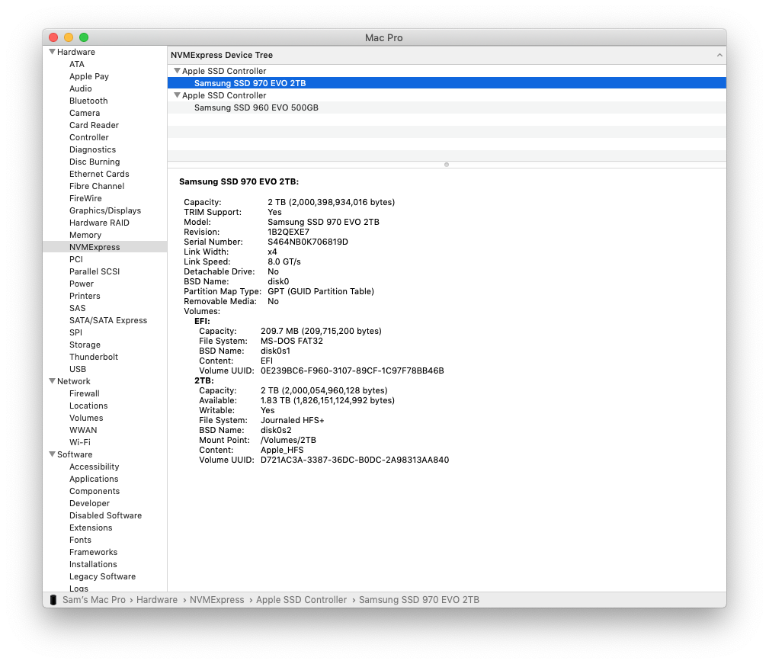This screenshot has width=769, height=664.
Task: Open Wi-Fi under Network
Action: (80, 442)
